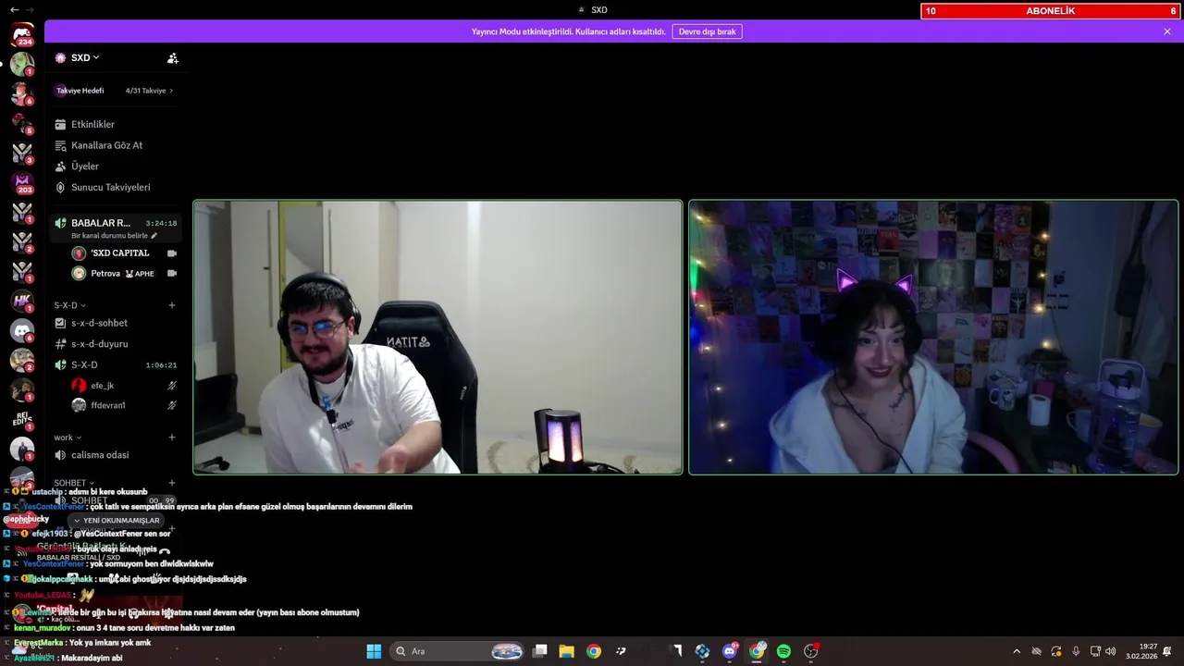Click the muted mic icon beside efe_jk
The image size is (1184, 666).
(x=171, y=385)
